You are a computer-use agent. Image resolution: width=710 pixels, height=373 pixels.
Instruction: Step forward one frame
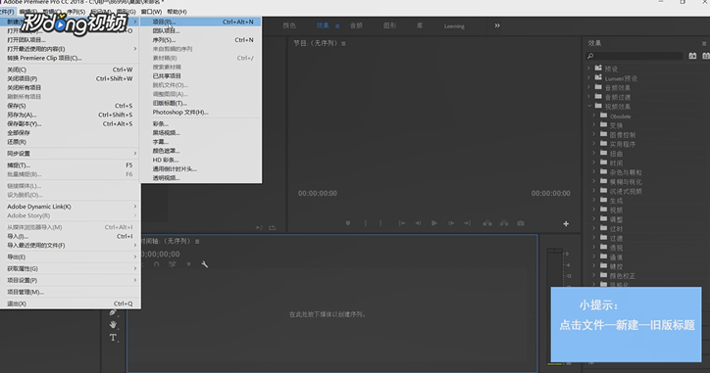(451, 223)
